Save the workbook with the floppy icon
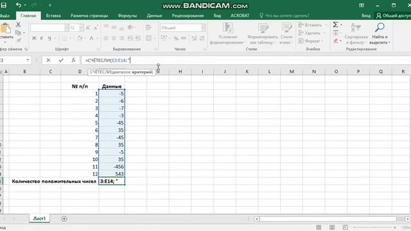Image resolution: width=411 pixels, height=231 pixels. (x=4, y=5)
